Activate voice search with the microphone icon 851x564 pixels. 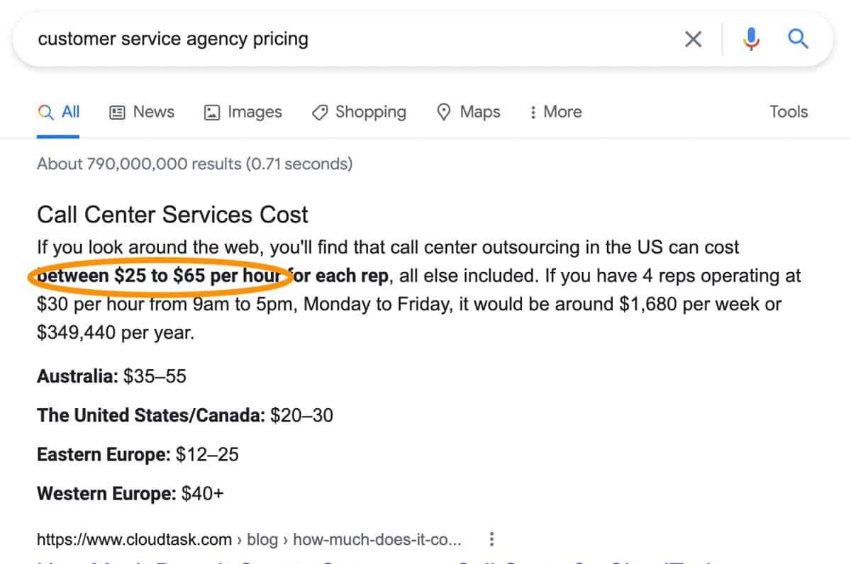pyautogui.click(x=751, y=39)
